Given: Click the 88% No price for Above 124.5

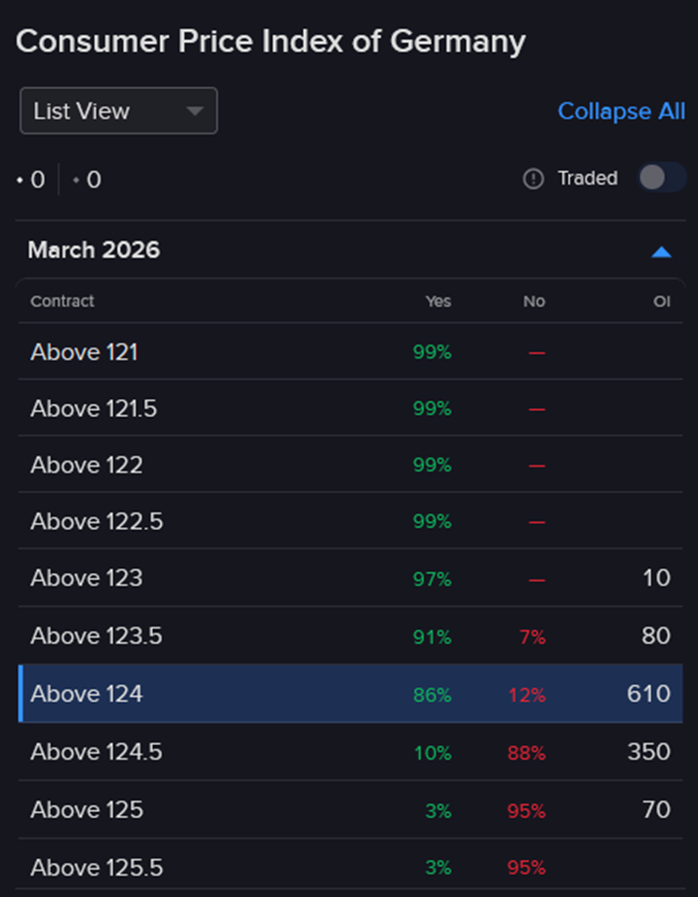Looking at the screenshot, I should tap(526, 753).
